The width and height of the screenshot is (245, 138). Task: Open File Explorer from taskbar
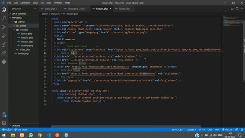[13, 135]
